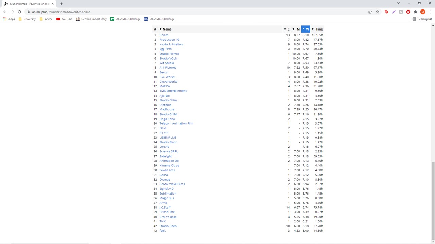Viewport: 435px width, 244px height.
Task: Open the Genshin Impact Daily bookmark
Action: coord(91,19)
